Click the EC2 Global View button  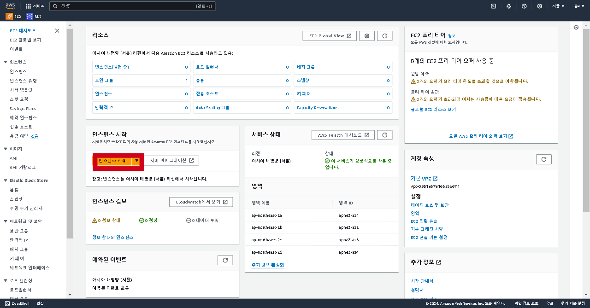tap(330, 36)
